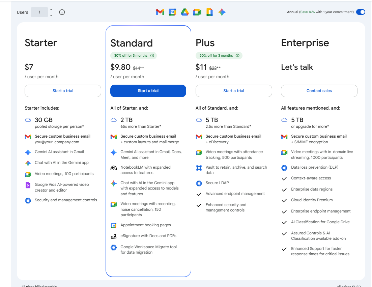Click the Enterprise plan heading
372x287 pixels.
click(x=305, y=43)
